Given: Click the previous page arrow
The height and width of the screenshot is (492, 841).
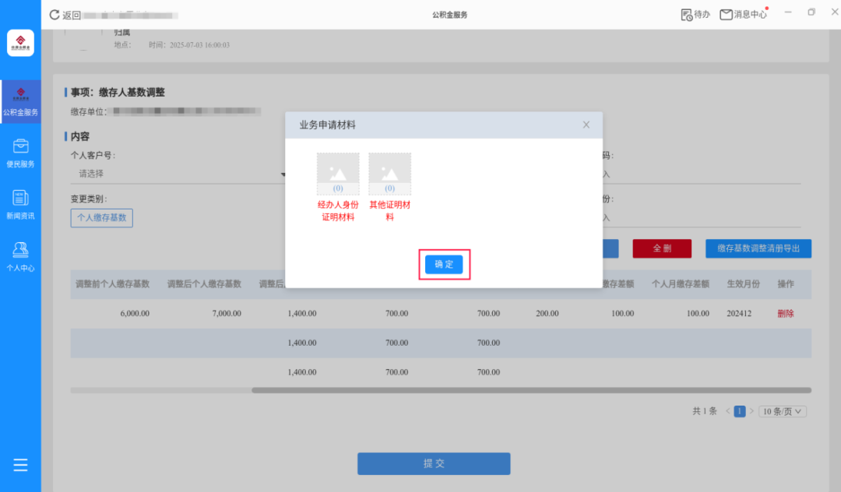Looking at the screenshot, I should 728,412.
